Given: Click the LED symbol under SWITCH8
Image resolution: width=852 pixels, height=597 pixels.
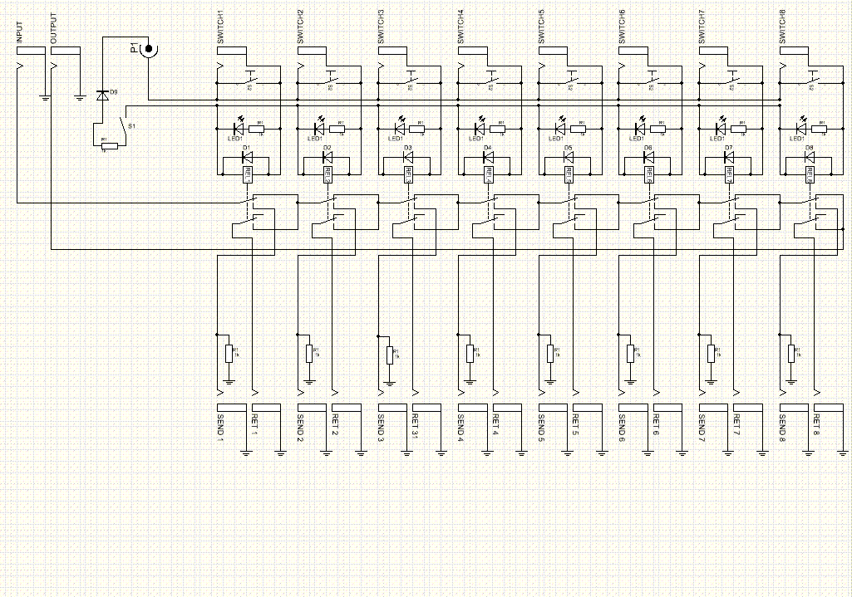Looking at the screenshot, I should click(x=801, y=128).
